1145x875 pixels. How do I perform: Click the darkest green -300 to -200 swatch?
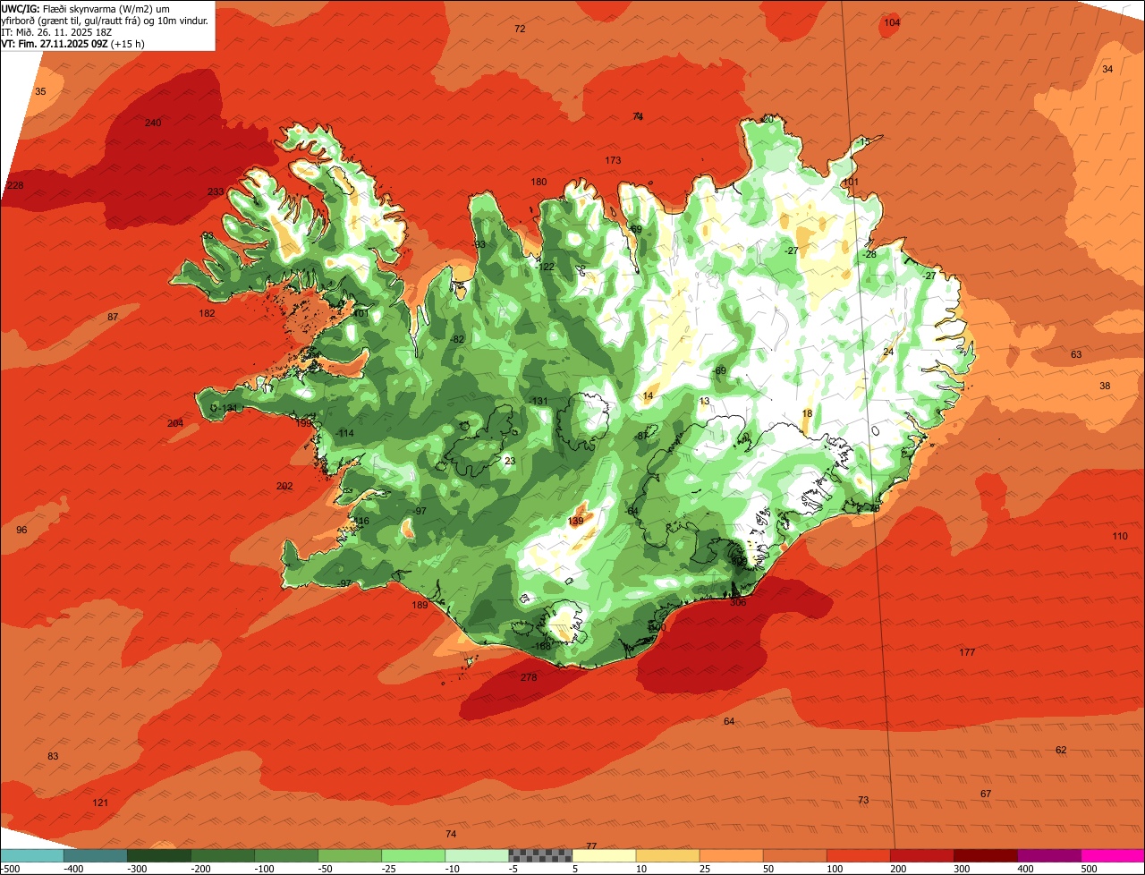(159, 855)
